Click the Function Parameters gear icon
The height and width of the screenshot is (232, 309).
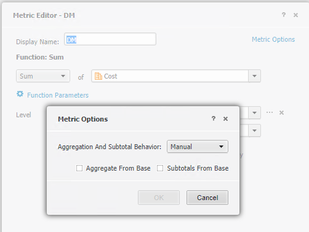pos(20,94)
